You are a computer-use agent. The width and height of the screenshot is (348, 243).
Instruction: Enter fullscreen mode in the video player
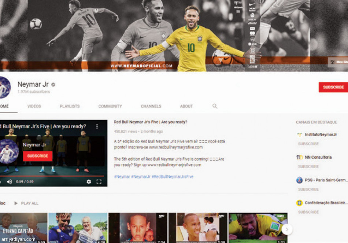99,182
